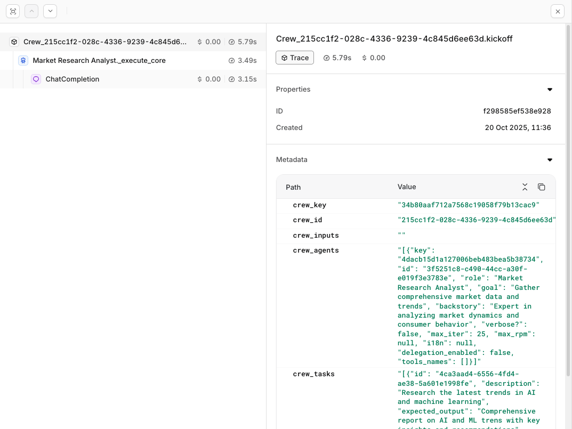Click the Created date 20 Oct 2025, 11:36
The height and width of the screenshot is (429, 572).
(518, 128)
